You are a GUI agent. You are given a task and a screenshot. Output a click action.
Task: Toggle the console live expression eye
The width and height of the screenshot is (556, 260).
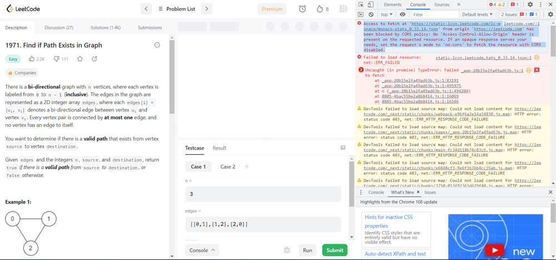403,14
